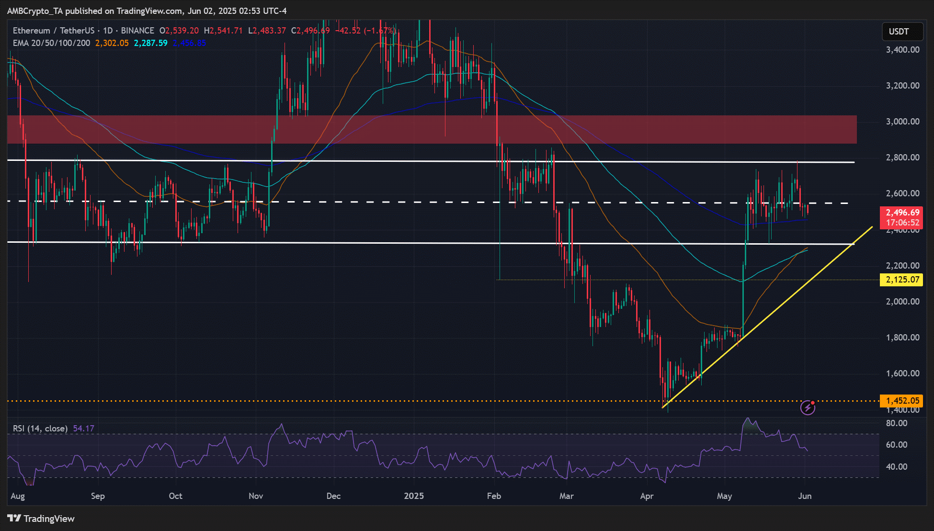Click the AMBCrypto_TA publication header link
The image size is (934, 531).
coord(34,11)
